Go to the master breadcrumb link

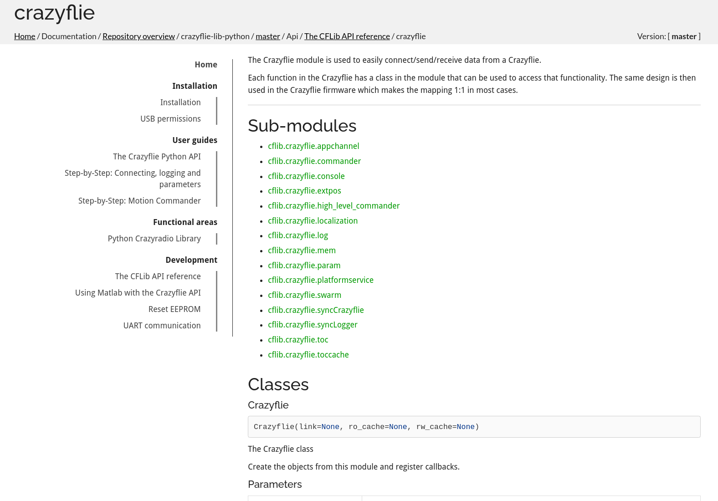coord(268,36)
